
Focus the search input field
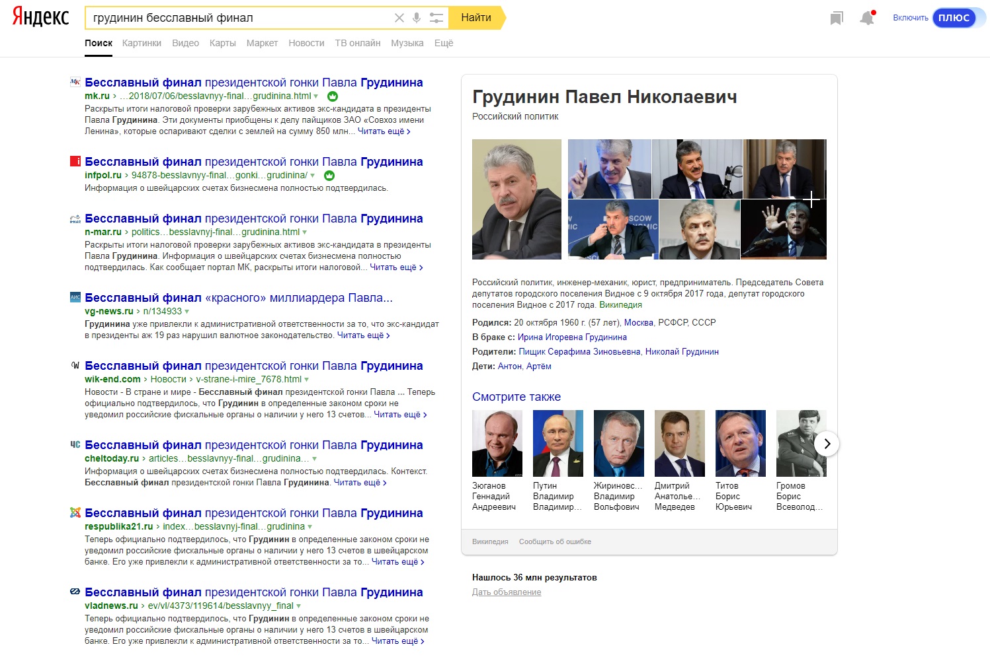coord(239,18)
